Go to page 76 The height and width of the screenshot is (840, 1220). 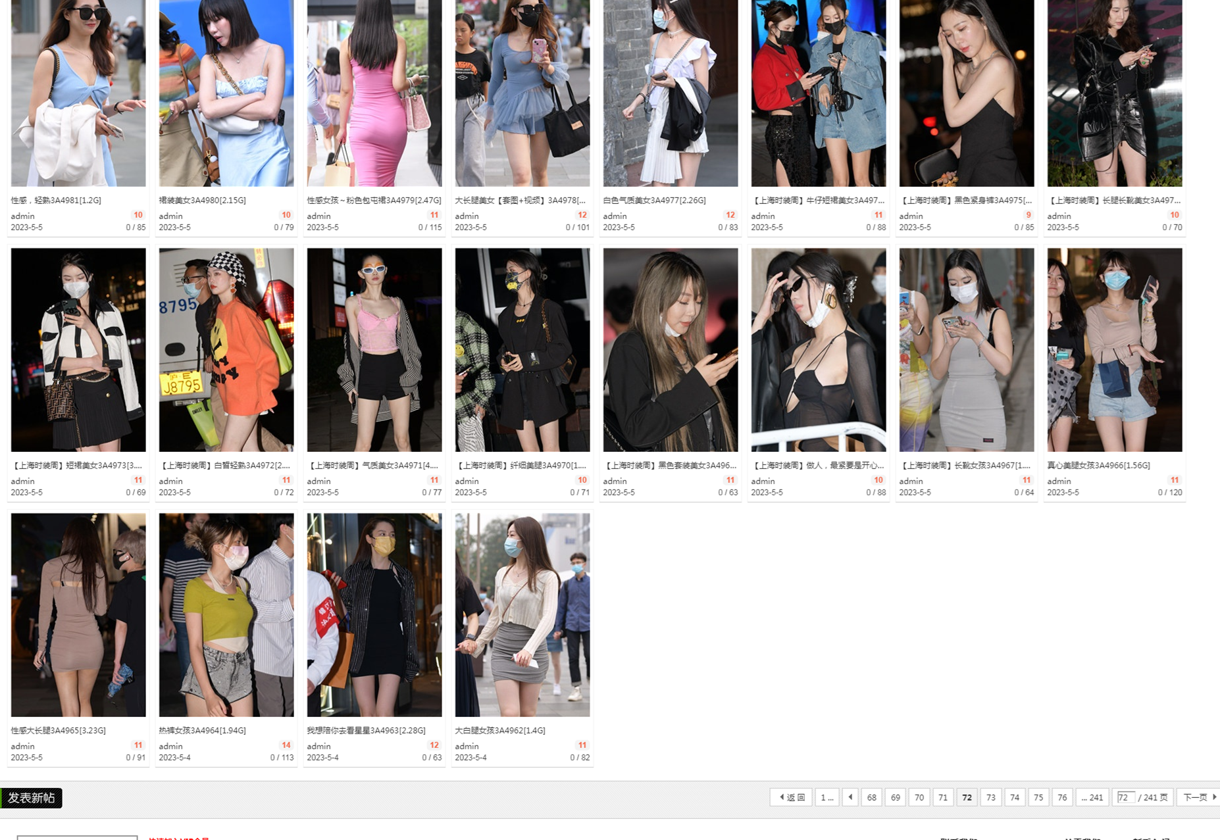click(1062, 797)
